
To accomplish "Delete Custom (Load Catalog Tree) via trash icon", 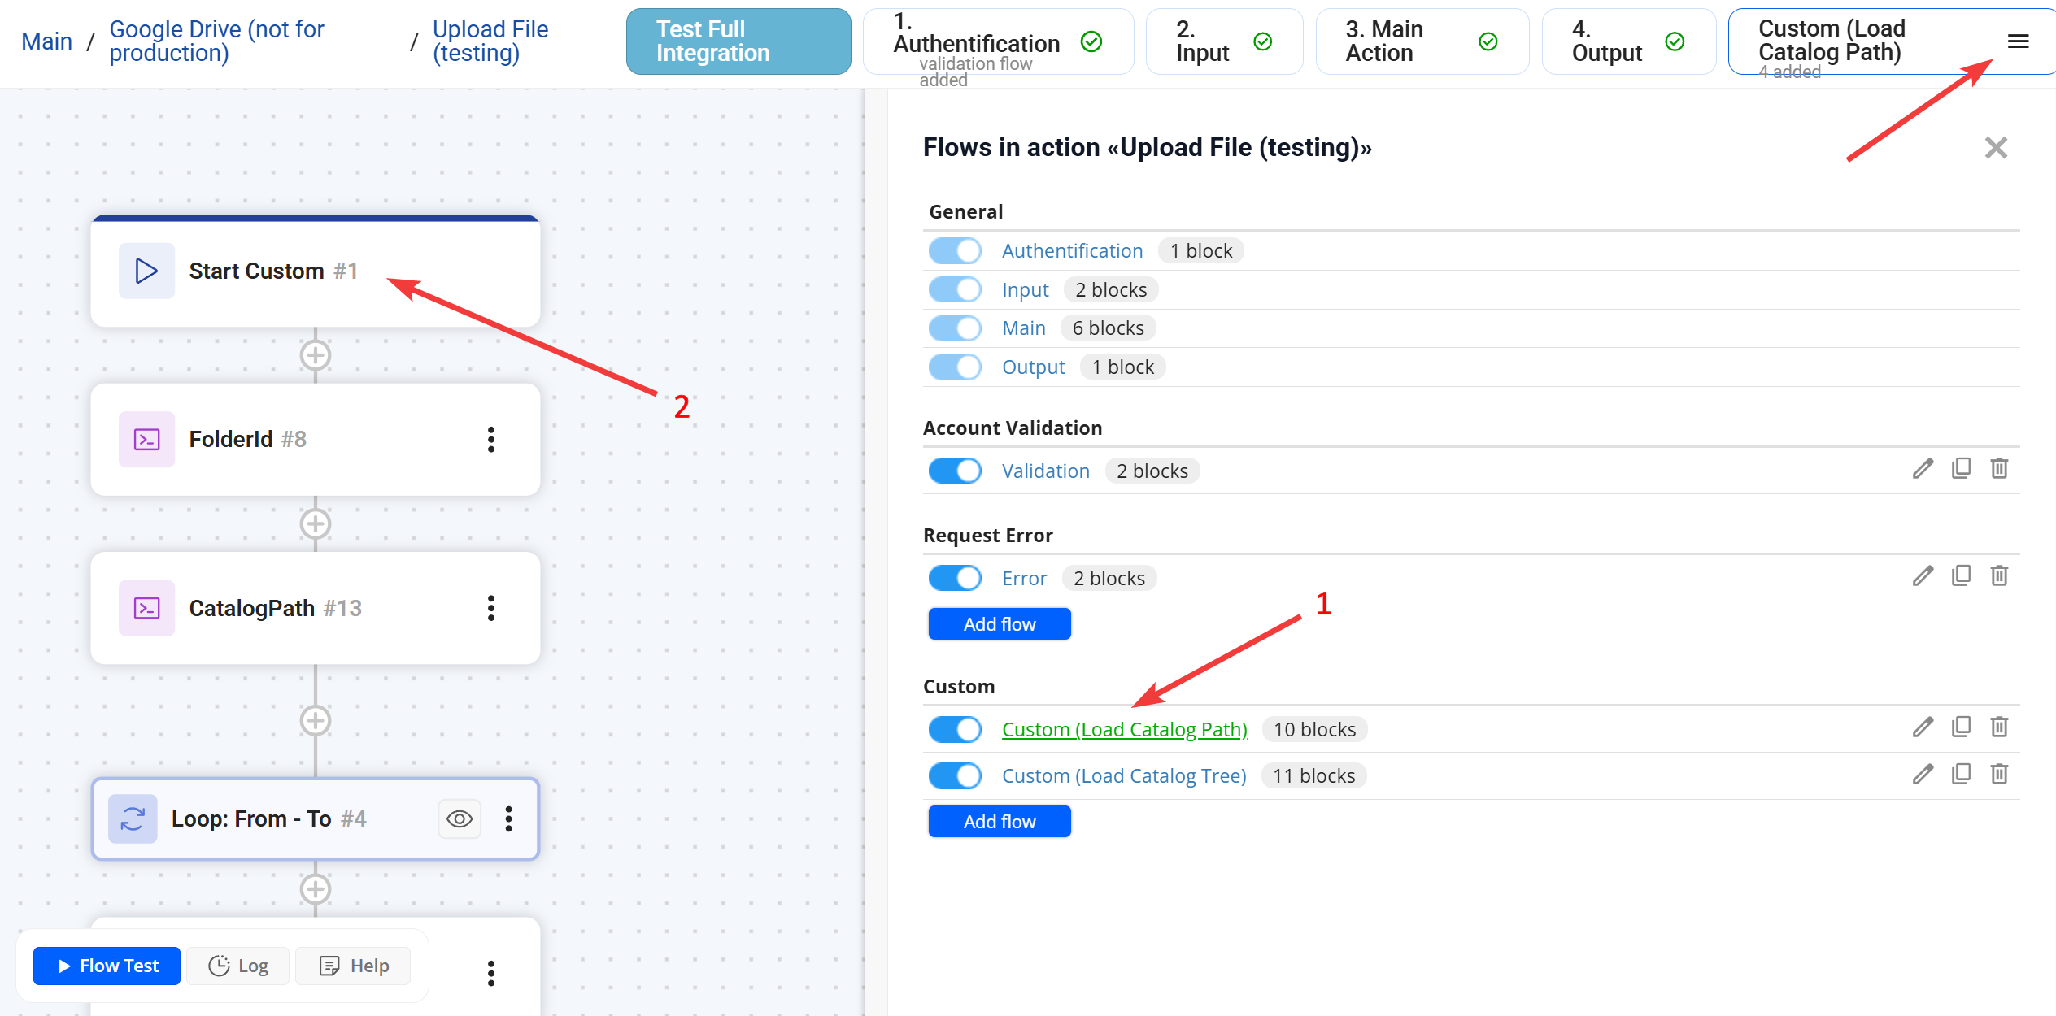I will tap(2000, 774).
